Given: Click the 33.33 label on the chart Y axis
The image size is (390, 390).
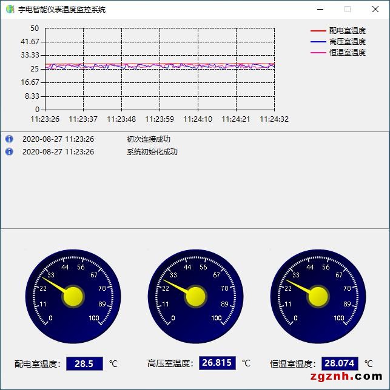Looking at the screenshot, I should [x=30, y=55].
